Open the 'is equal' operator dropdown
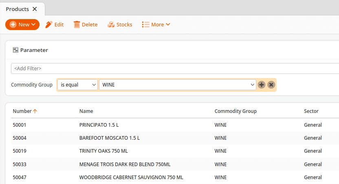The image size is (339, 184). click(x=77, y=84)
